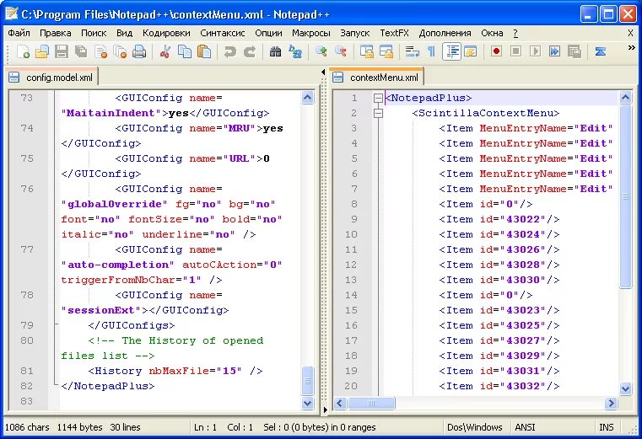
Task: Print the document using the printer icon
Action: click(139, 51)
